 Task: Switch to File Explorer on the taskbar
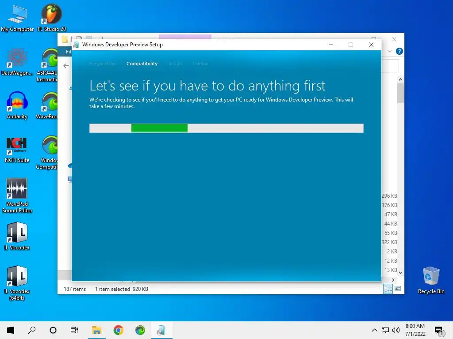point(97,330)
